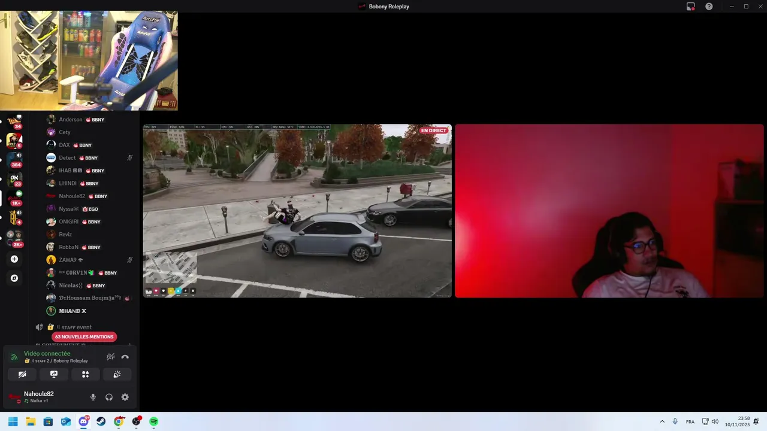767x431 pixels.
Task: Click the Vidéo connectée status text
Action: click(47, 354)
